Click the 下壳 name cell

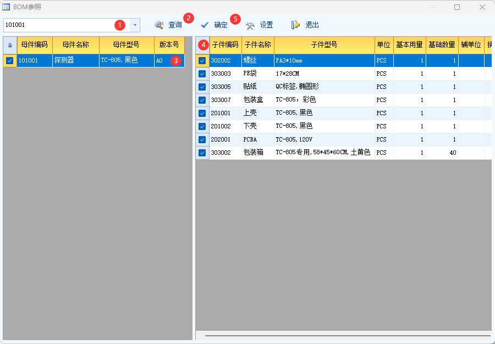(x=258, y=126)
